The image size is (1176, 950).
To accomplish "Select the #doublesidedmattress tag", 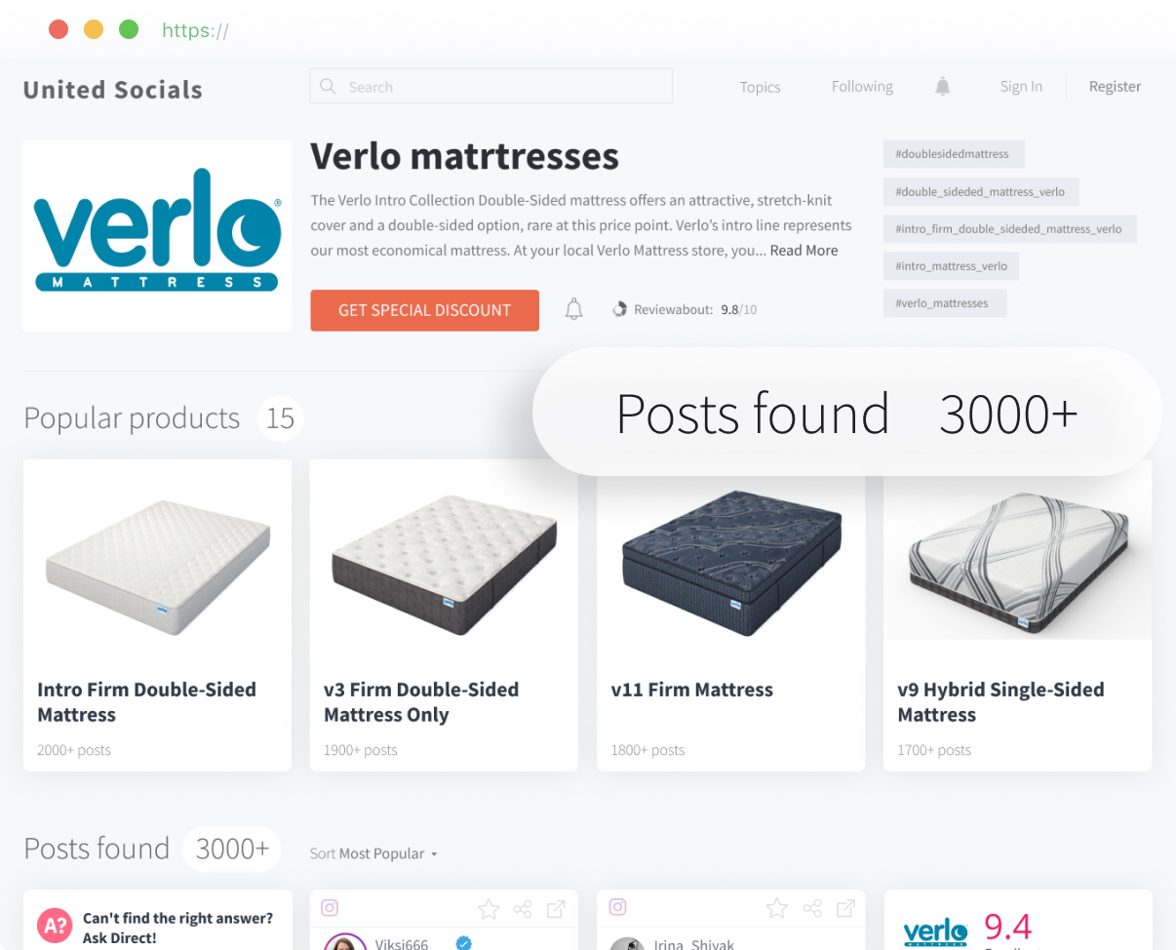I will (x=954, y=154).
